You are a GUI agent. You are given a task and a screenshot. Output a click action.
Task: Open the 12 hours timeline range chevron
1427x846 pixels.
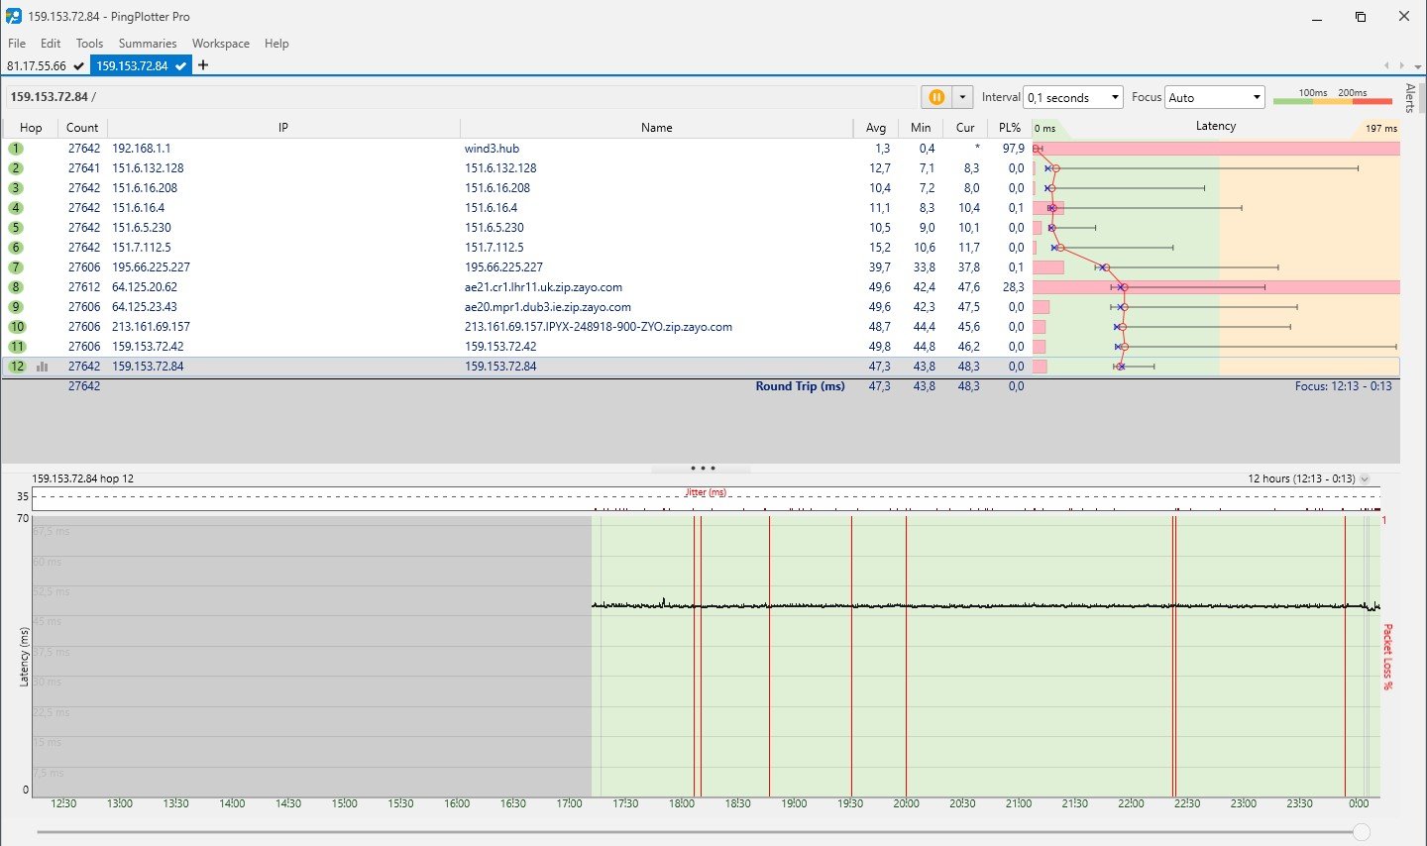click(1365, 478)
